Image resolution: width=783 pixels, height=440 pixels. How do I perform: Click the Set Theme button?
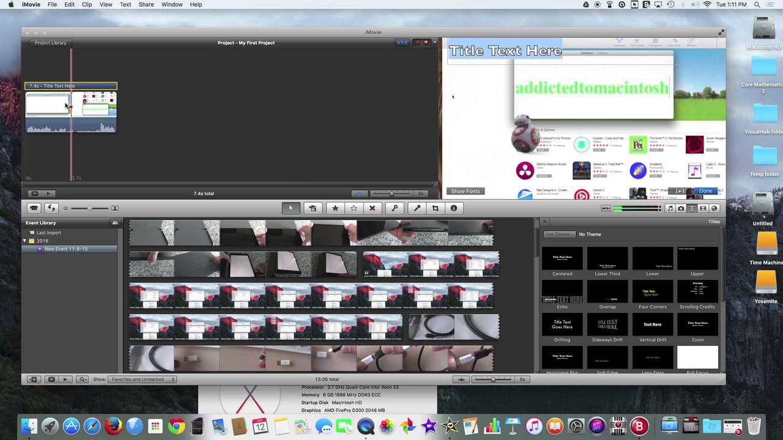pos(559,234)
